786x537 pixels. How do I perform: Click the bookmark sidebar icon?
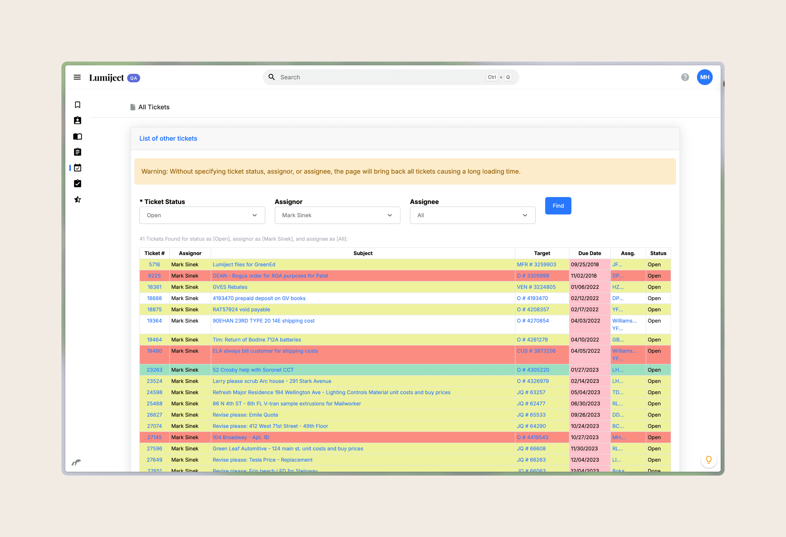pyautogui.click(x=77, y=105)
